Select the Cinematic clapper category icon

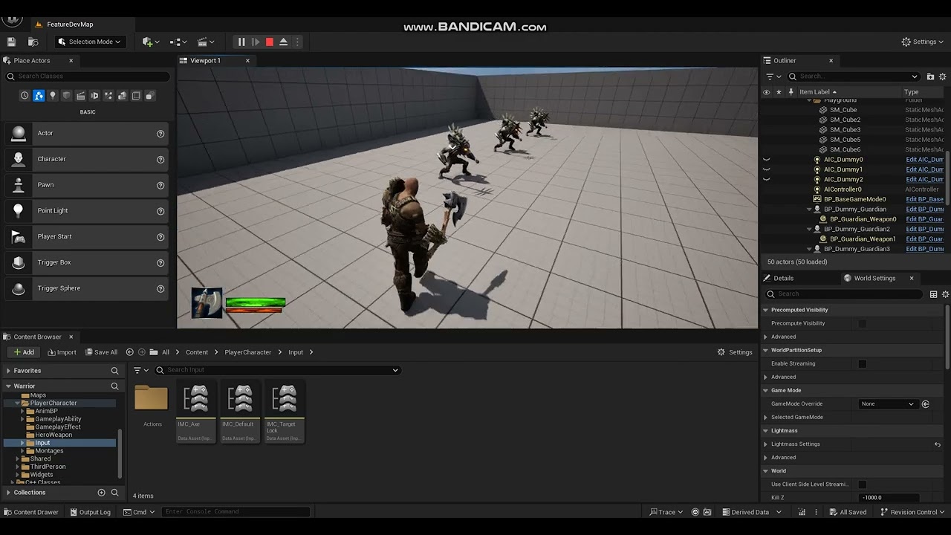(80, 96)
